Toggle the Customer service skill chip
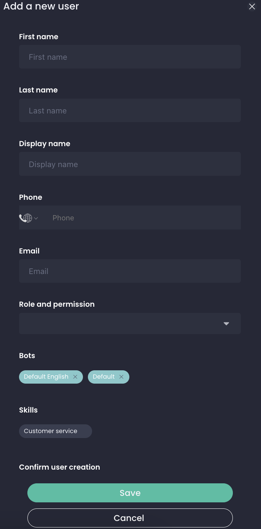Viewport: 261px width, 529px height. tap(55, 431)
